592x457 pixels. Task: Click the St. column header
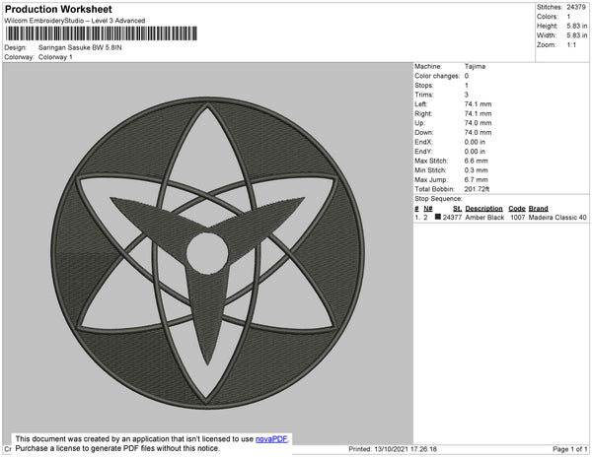[457, 209]
